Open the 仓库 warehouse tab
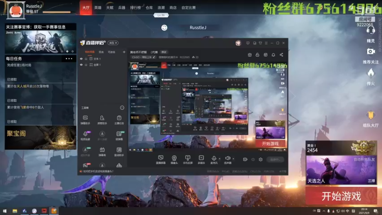 tap(149, 8)
